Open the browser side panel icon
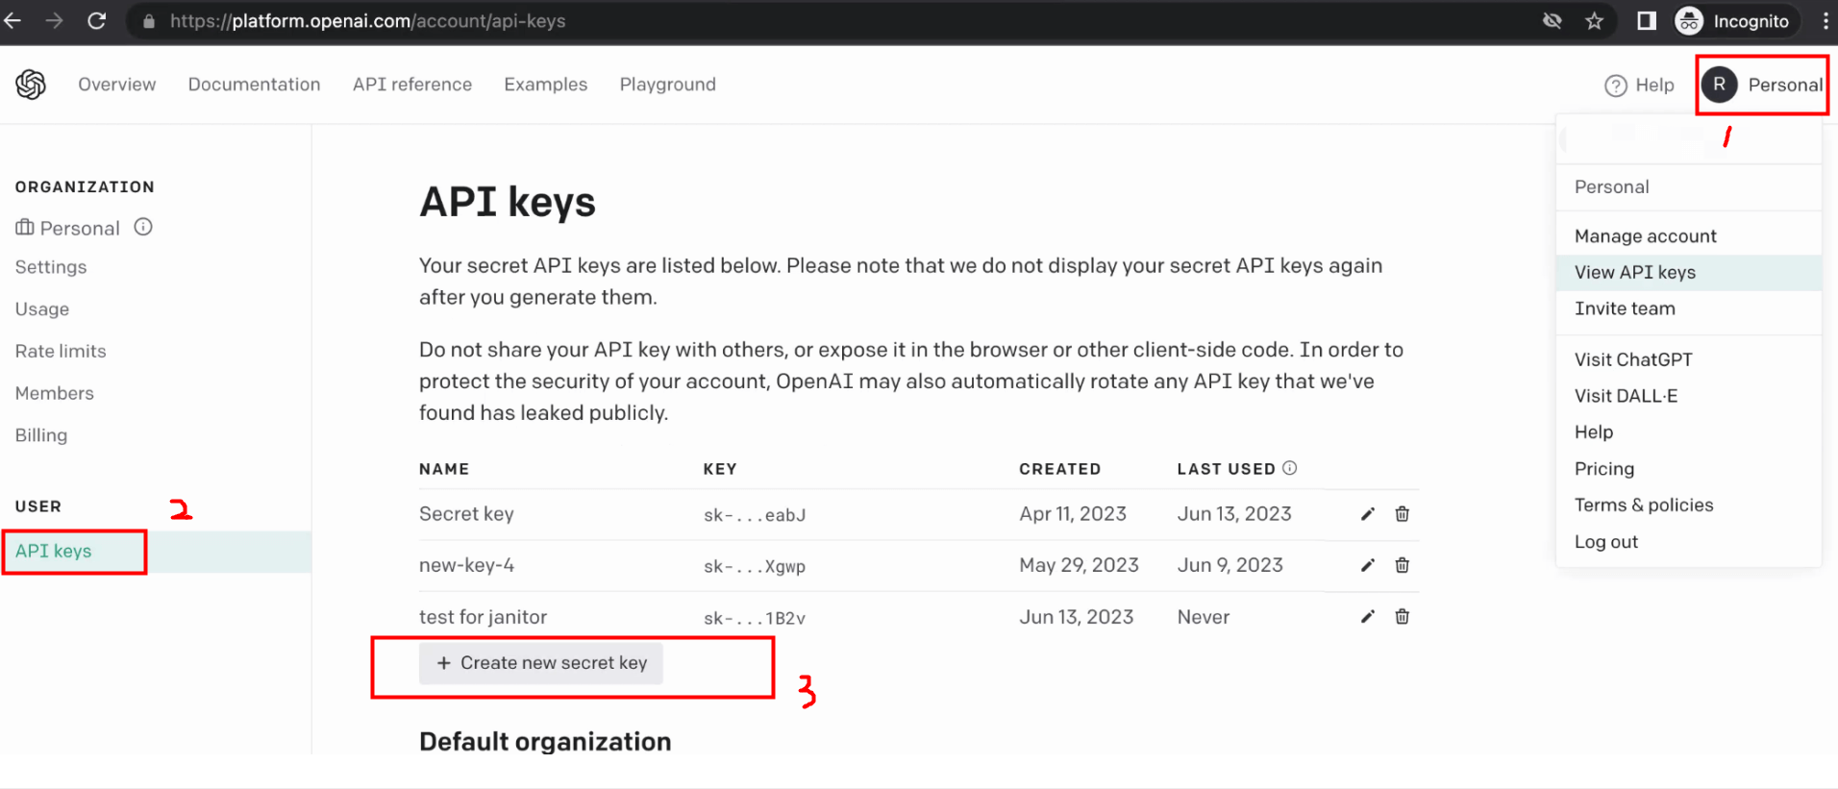The width and height of the screenshot is (1838, 789). coord(1647,21)
